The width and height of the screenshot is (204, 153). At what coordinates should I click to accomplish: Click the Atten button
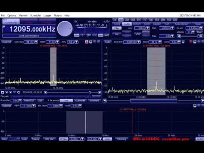click(x=4, y=139)
